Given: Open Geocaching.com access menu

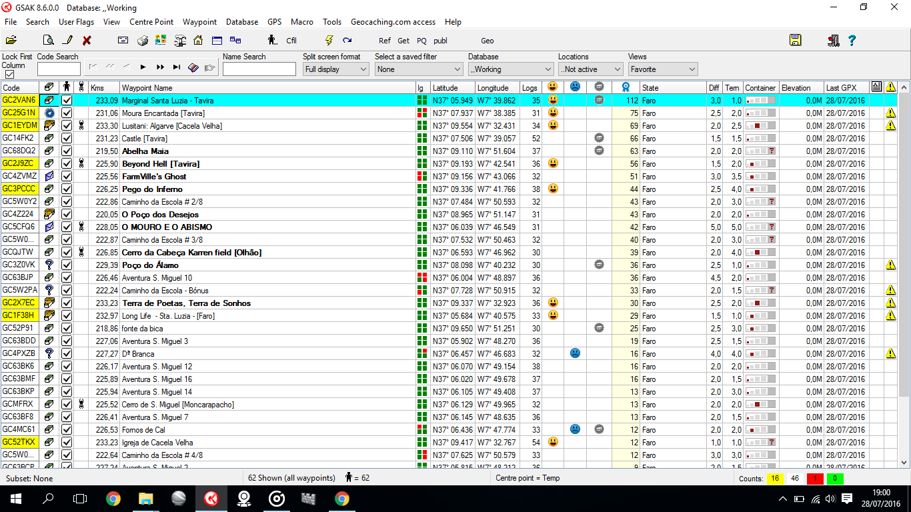Looking at the screenshot, I should click(393, 22).
